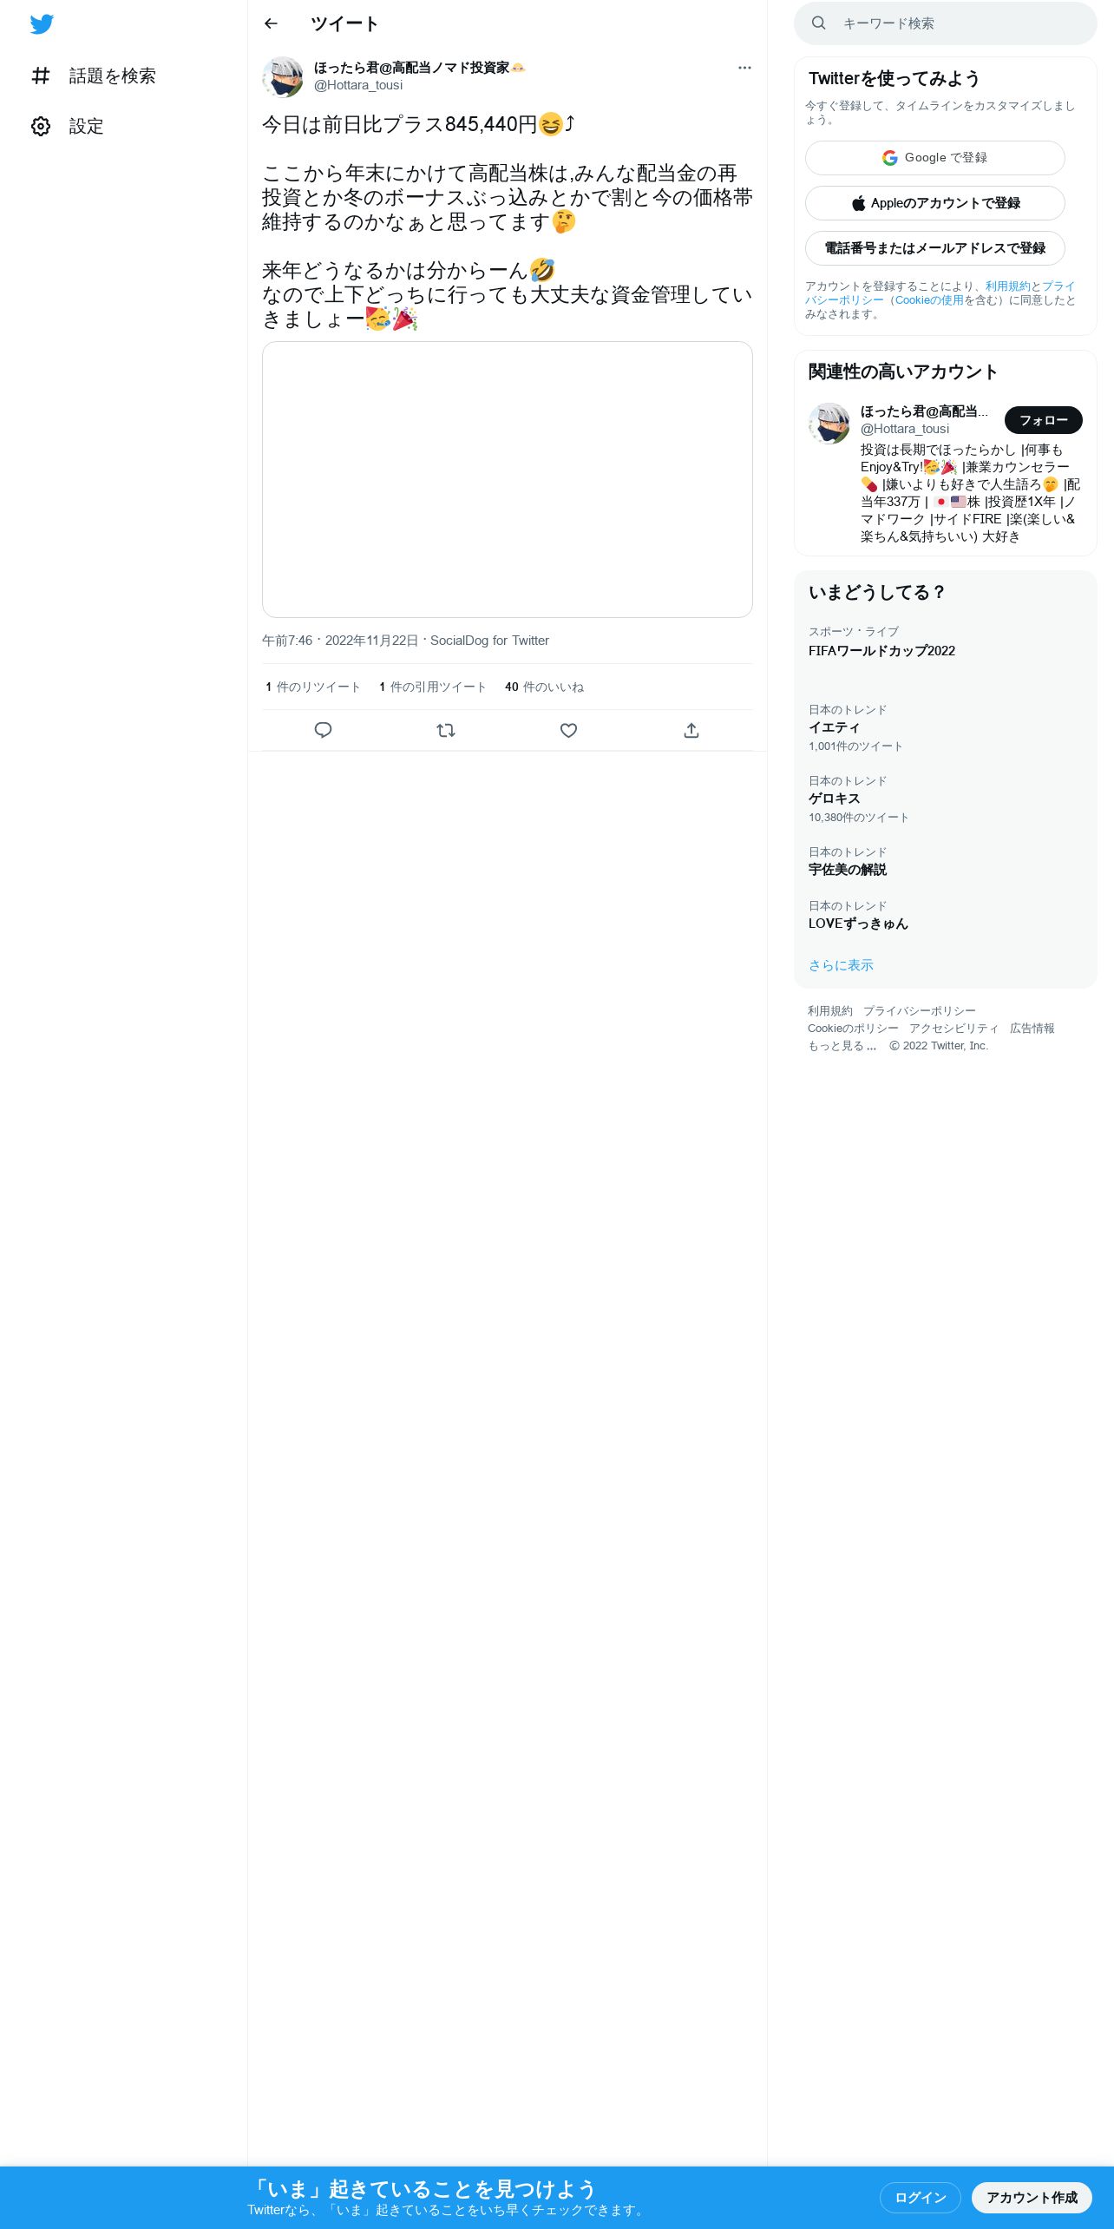The width and height of the screenshot is (1114, 2229).
Task: Click the share upload icon
Action: [x=691, y=730]
